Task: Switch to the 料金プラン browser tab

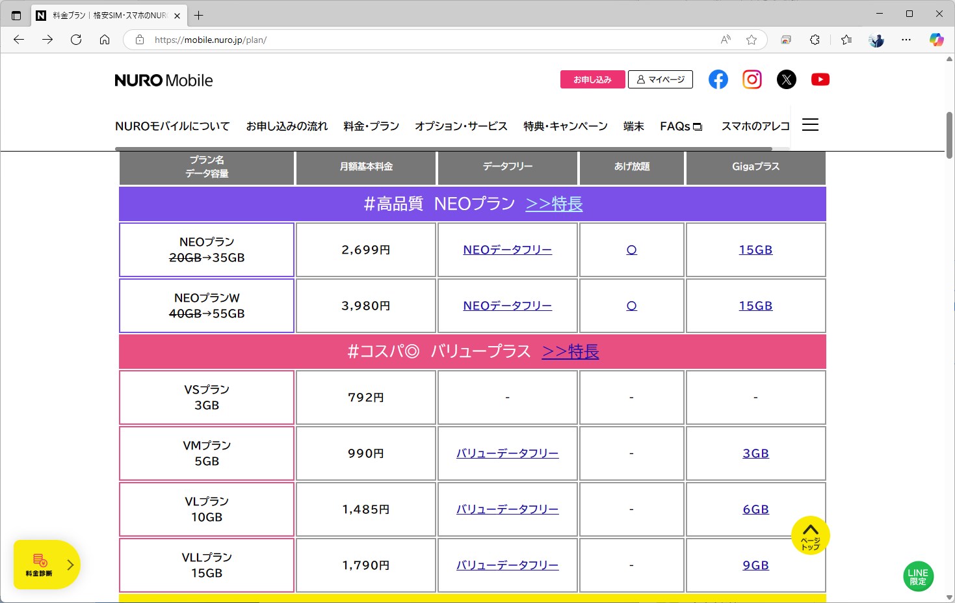Action: click(x=104, y=14)
